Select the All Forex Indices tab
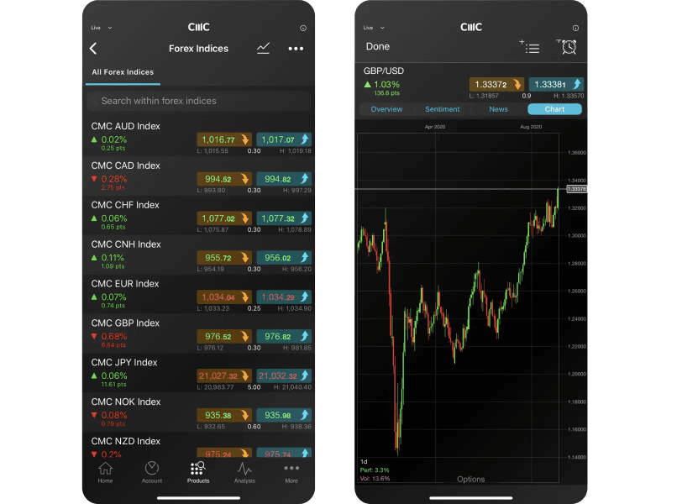The height and width of the screenshot is (504, 682). (123, 72)
